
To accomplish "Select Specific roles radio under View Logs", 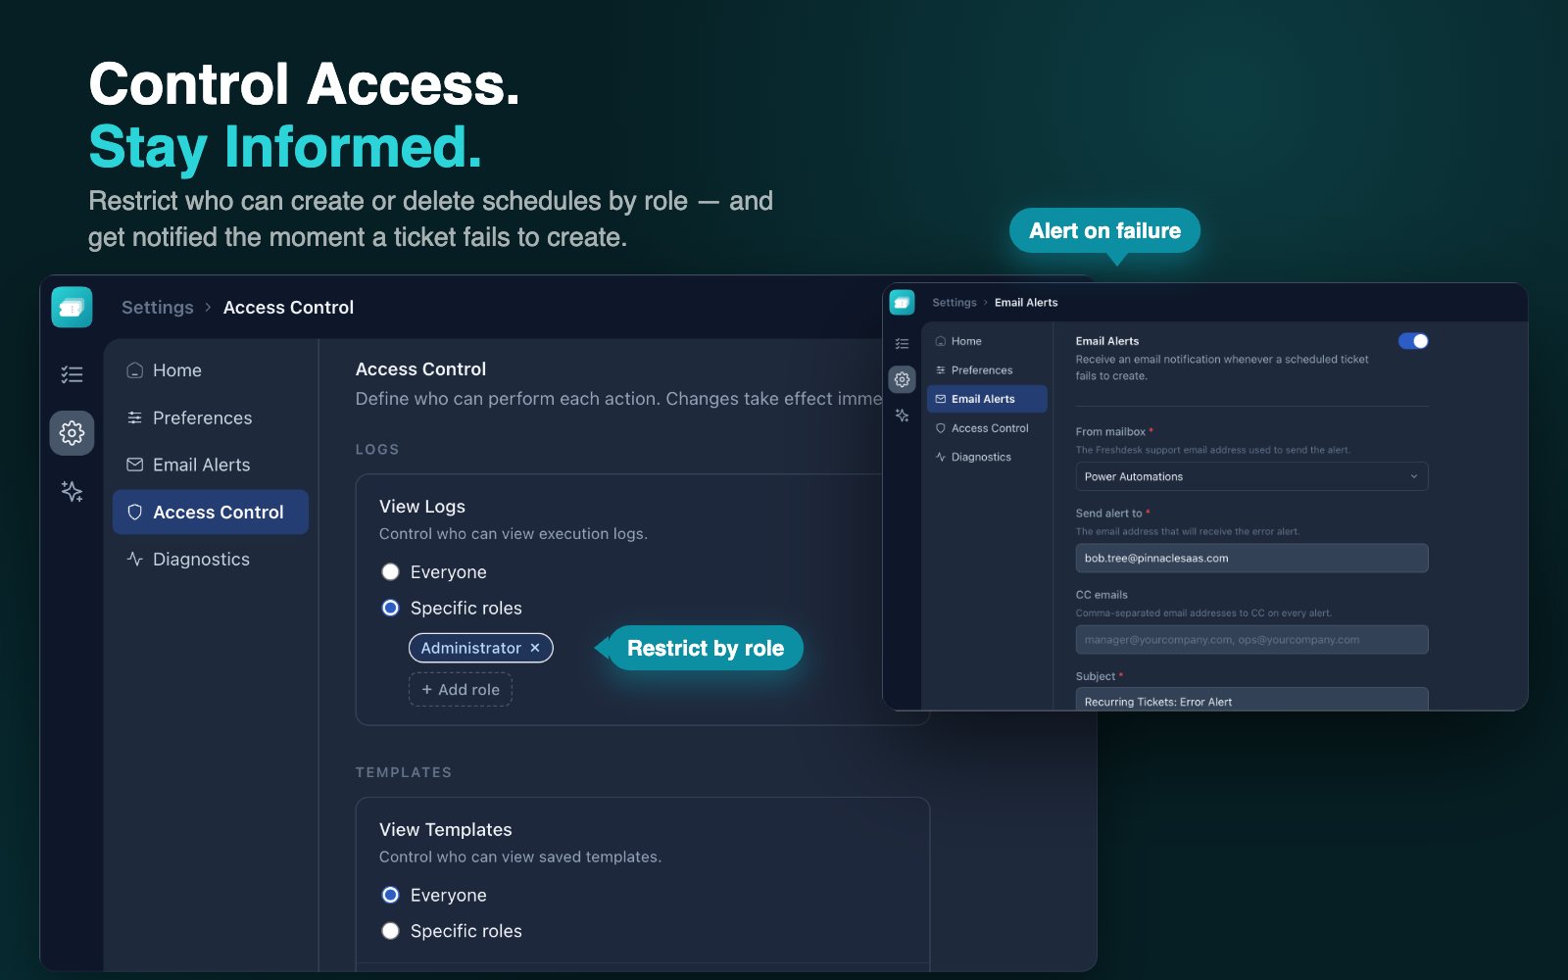I will click(x=390, y=609).
